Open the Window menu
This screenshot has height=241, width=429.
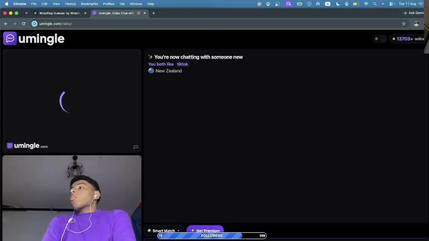[136, 4]
